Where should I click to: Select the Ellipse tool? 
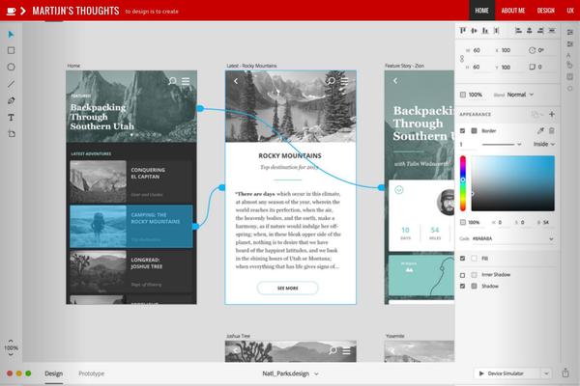11,67
